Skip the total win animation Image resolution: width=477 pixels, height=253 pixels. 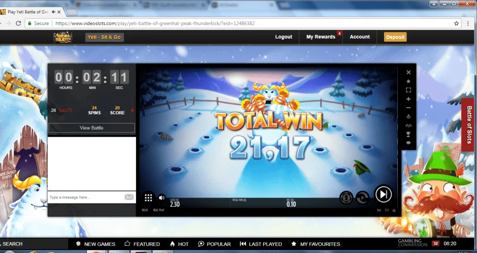coord(384,194)
